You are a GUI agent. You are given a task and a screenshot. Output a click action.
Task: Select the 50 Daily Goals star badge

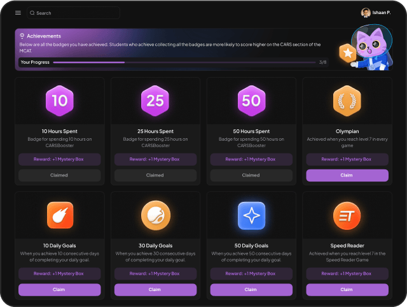click(x=251, y=216)
